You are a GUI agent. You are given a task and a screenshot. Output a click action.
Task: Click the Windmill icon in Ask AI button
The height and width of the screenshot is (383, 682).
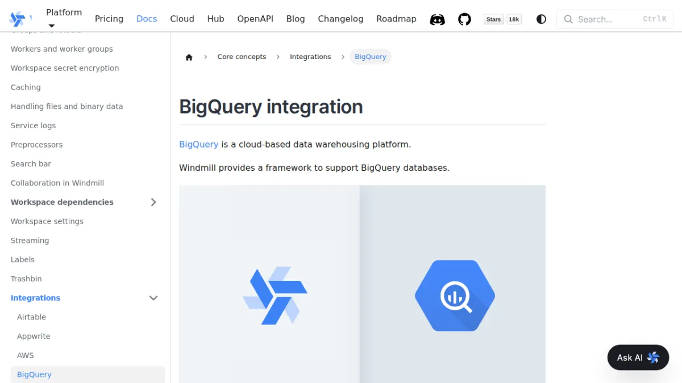653,357
